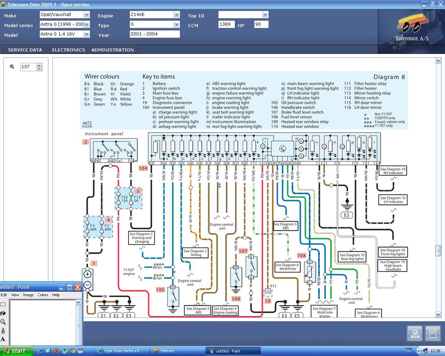Click the zoom level stepper arrows
445x356 pixels.
coord(40,67)
